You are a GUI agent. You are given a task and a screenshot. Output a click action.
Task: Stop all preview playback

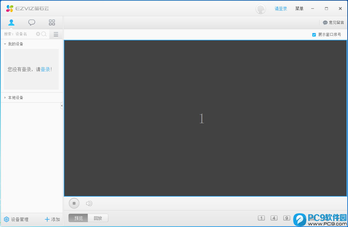click(74, 203)
